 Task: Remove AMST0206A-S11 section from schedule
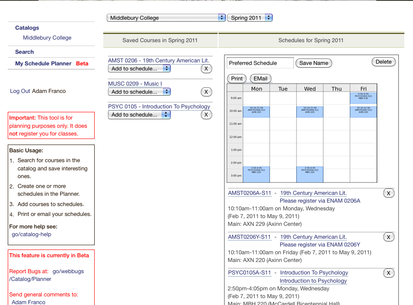388,193
